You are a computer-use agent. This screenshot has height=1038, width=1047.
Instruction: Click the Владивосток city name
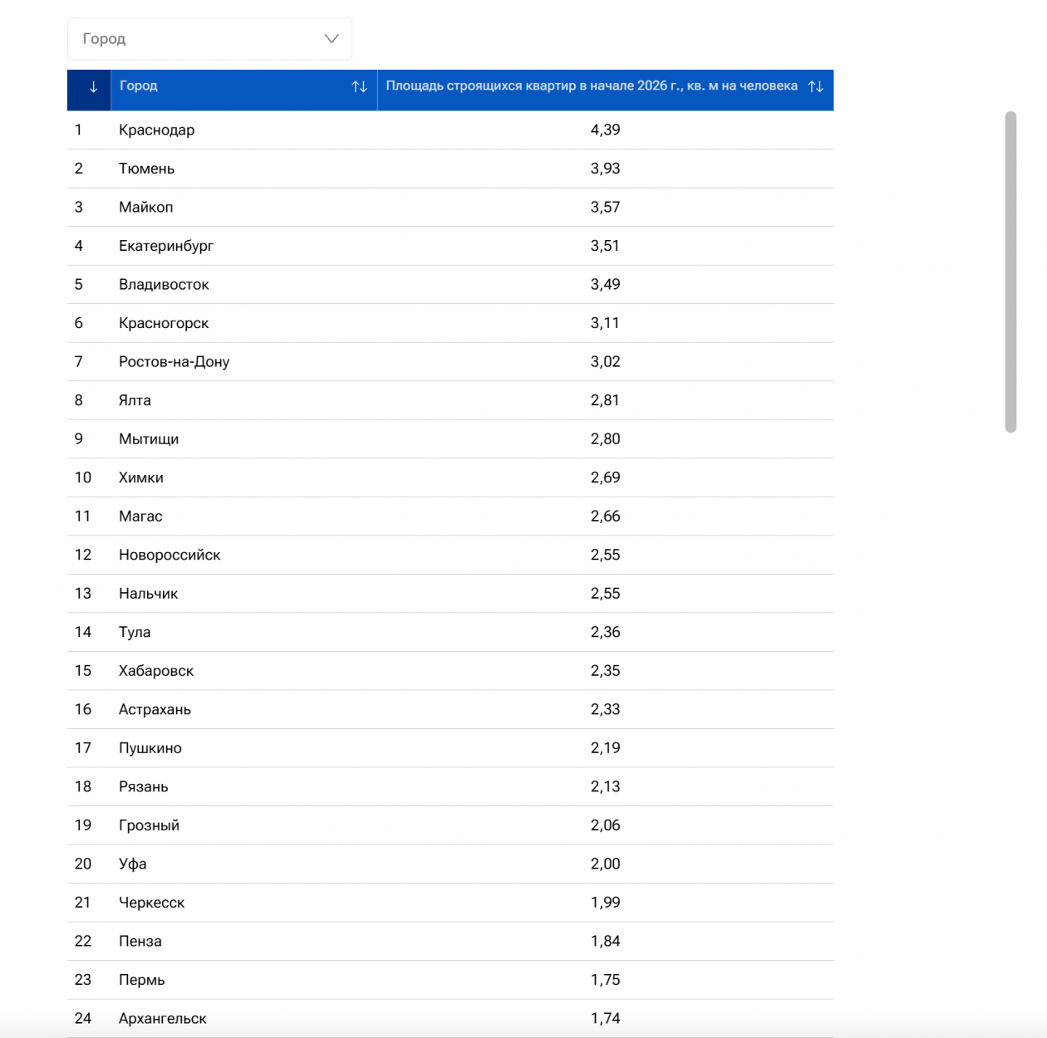pyautogui.click(x=164, y=285)
